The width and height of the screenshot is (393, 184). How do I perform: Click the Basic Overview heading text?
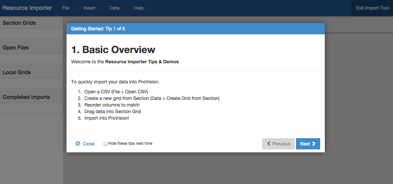coord(113,49)
